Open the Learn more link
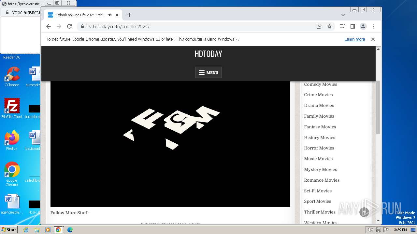 [355, 39]
